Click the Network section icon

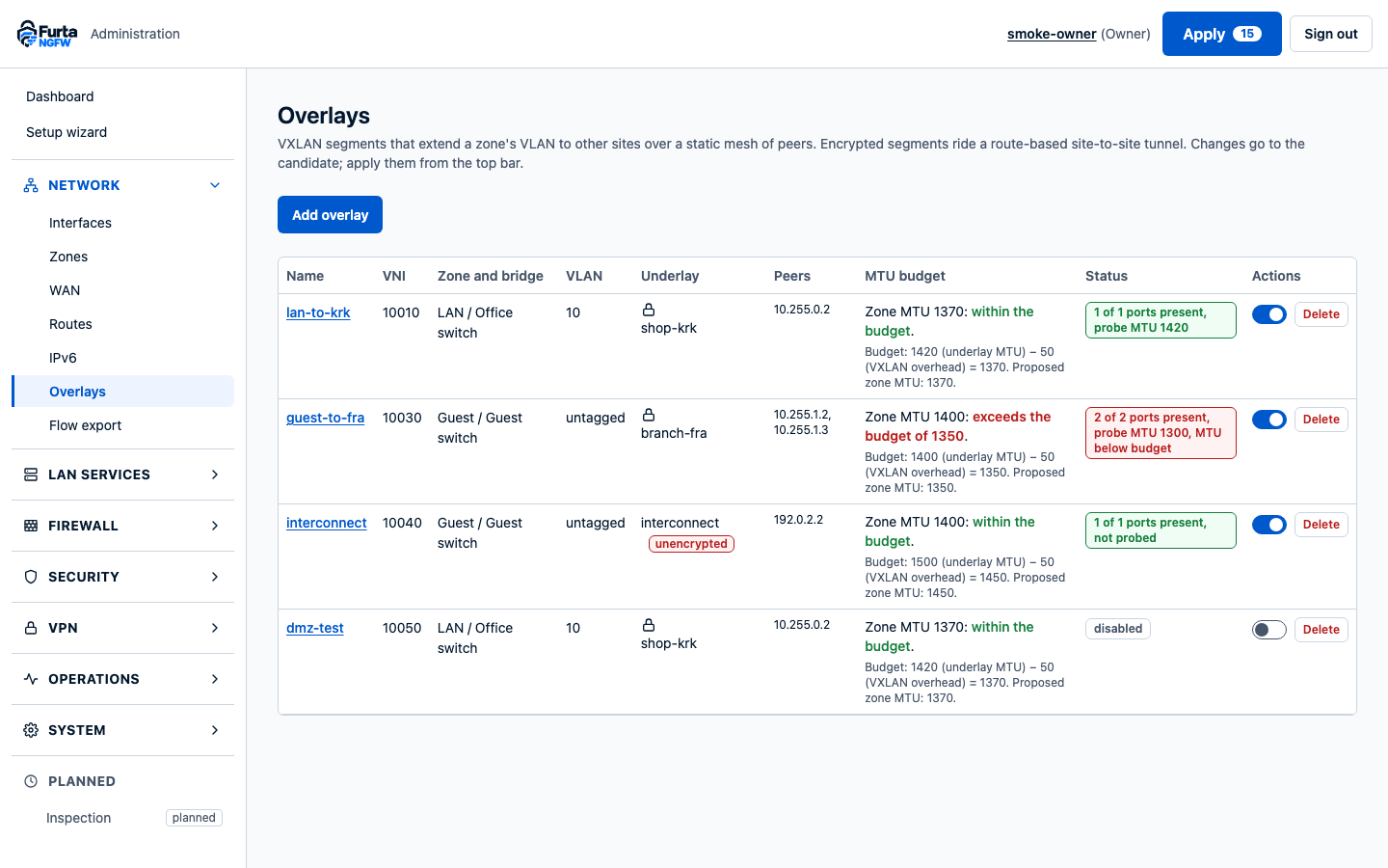31,185
